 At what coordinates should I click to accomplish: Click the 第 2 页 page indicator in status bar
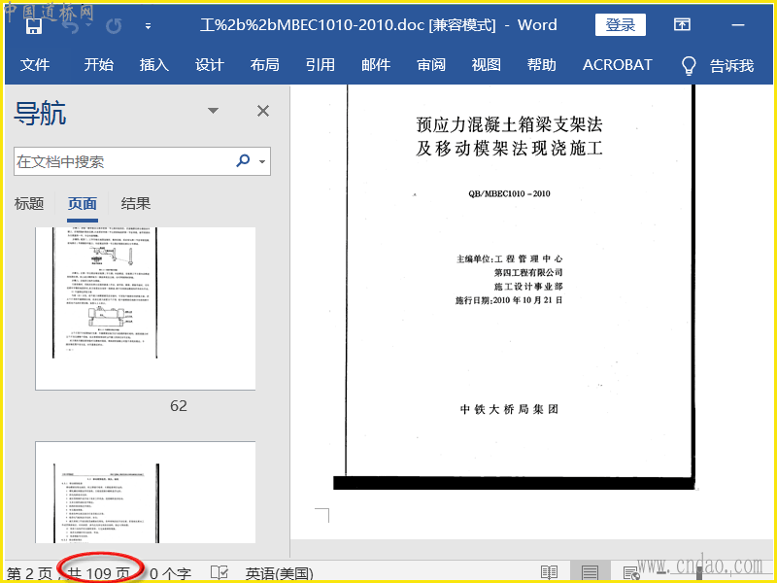pyautogui.click(x=30, y=573)
